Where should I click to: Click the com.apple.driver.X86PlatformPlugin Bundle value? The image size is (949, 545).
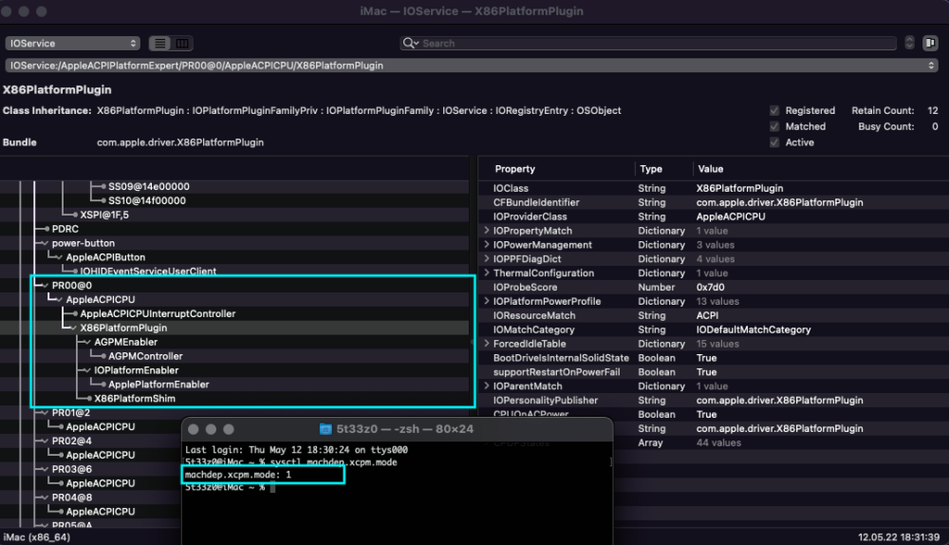click(x=180, y=142)
